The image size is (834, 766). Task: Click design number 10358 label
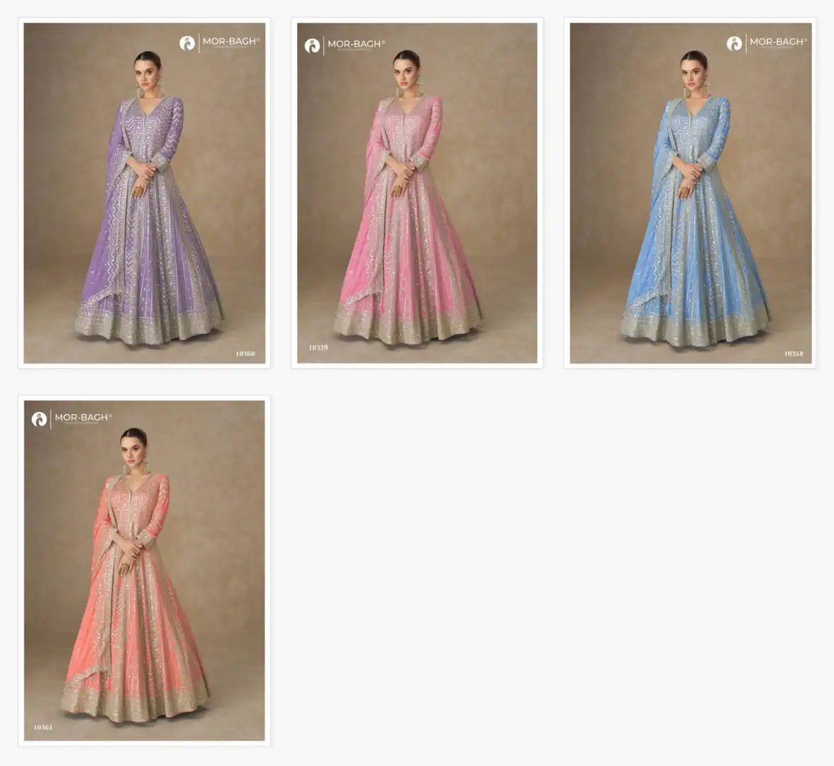(793, 354)
